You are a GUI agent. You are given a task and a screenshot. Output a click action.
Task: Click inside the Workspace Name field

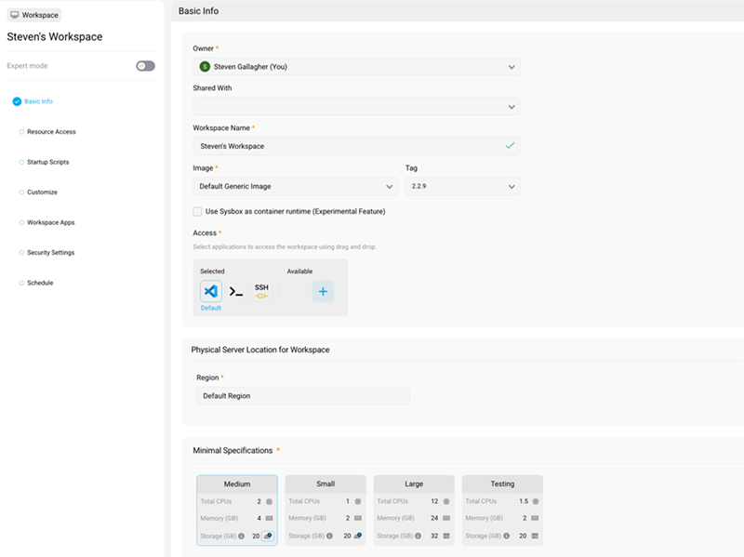pyautogui.click(x=353, y=146)
